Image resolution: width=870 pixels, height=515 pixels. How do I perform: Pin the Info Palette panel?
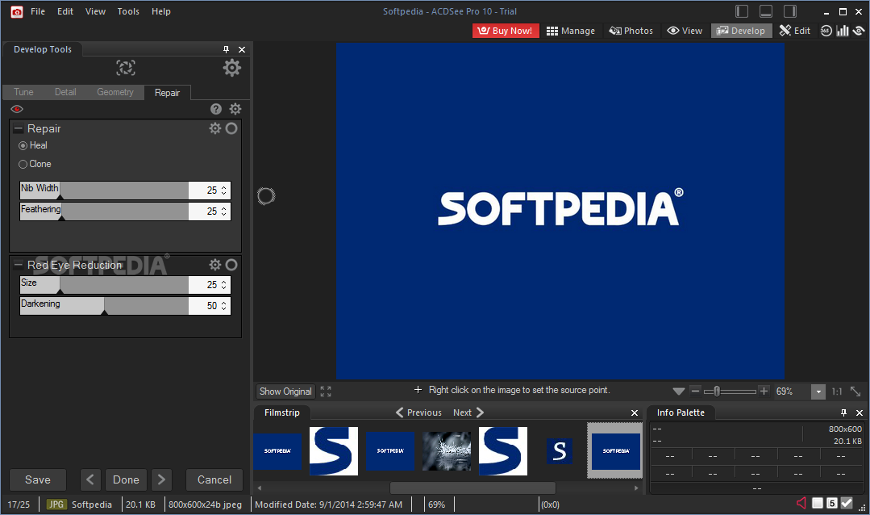tap(843, 412)
